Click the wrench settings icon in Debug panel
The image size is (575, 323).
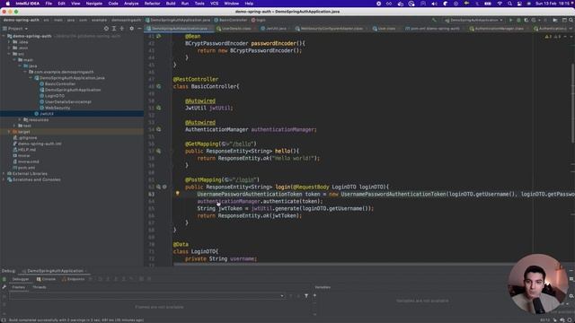4,287
